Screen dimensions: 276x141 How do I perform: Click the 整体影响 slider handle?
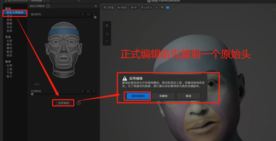tap(95, 17)
